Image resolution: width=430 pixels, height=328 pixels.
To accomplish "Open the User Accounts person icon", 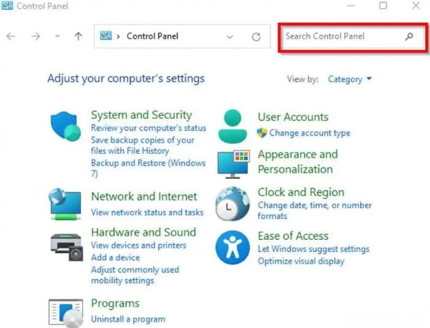I will point(232,126).
